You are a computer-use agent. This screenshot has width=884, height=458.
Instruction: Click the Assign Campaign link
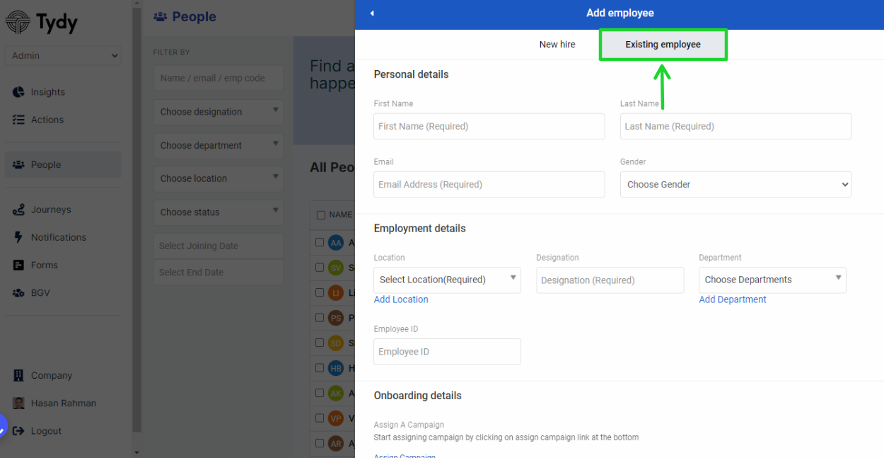405,456
